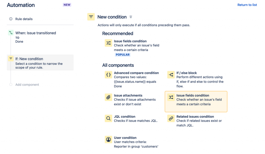
Task: Pick the Advanced compare condition option
Action: click(x=136, y=73)
